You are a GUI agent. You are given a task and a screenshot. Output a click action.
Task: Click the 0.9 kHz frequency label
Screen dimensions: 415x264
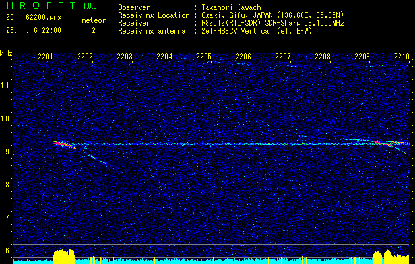coord(5,152)
